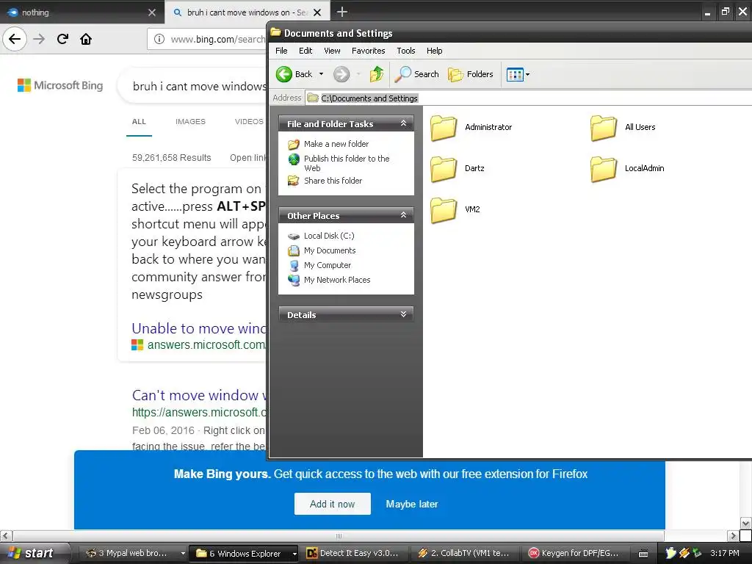Viewport: 752px width, 564px height.
Task: Open Local Disk (C:) in Other Places
Action: tap(329, 236)
